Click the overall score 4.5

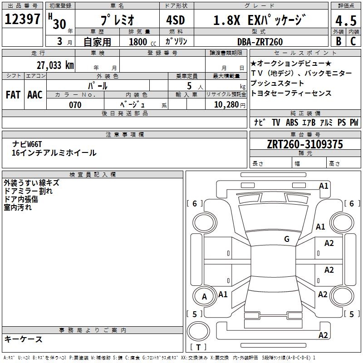(346, 20)
